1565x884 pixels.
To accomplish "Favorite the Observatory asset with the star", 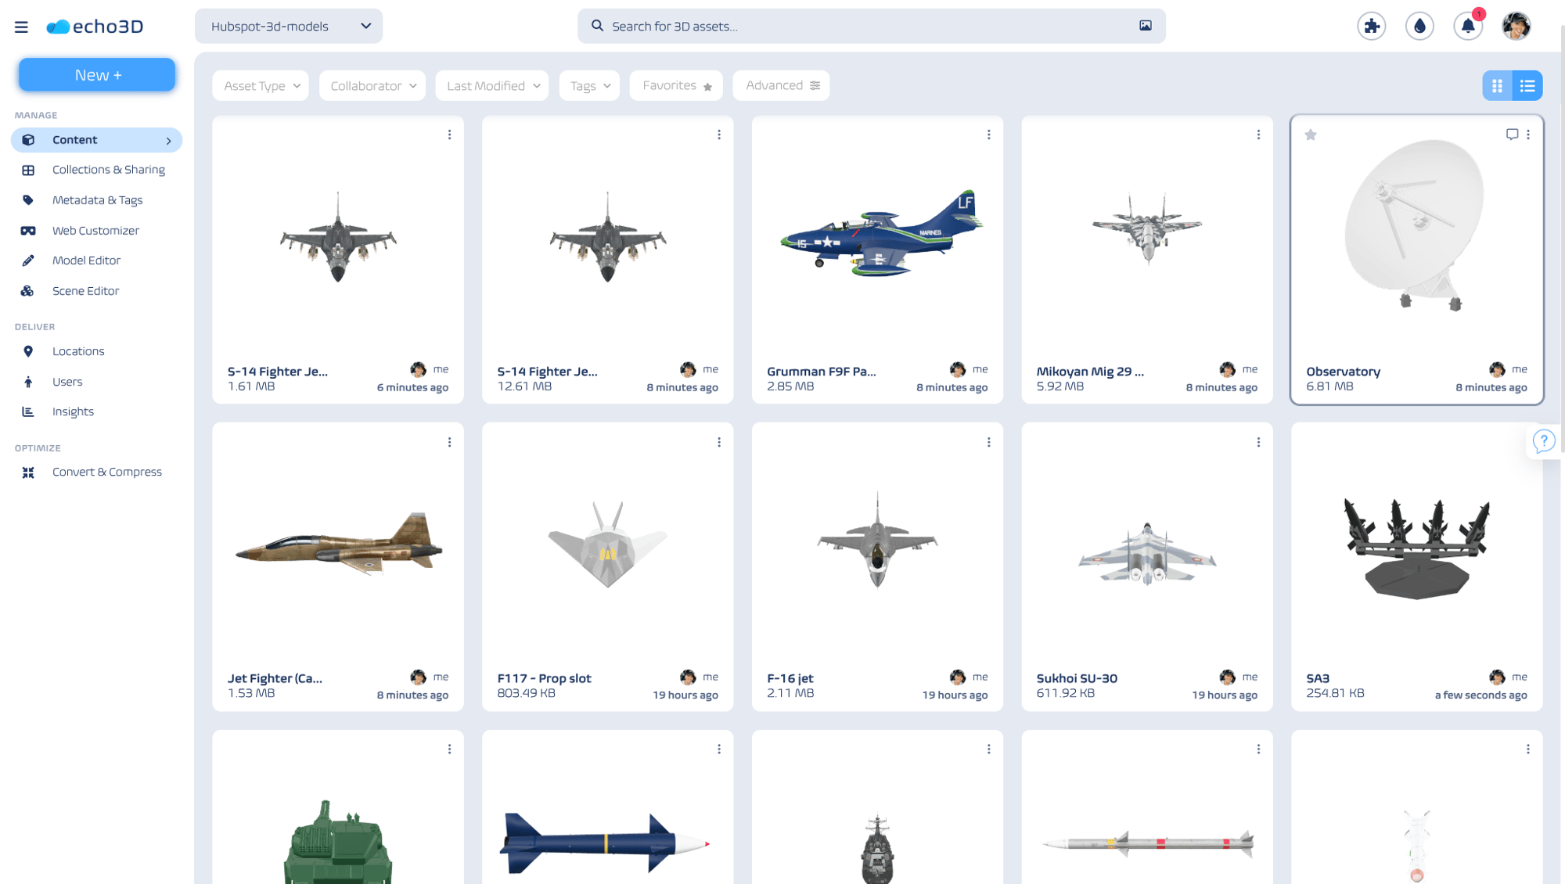I will 1311,135.
